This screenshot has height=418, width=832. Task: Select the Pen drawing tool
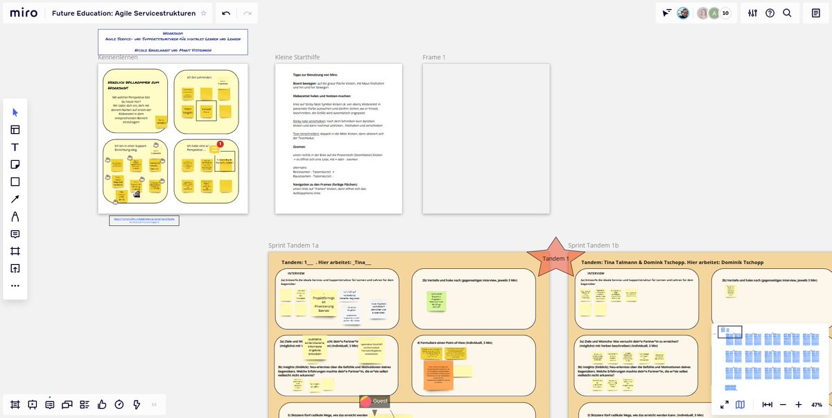[x=15, y=216]
